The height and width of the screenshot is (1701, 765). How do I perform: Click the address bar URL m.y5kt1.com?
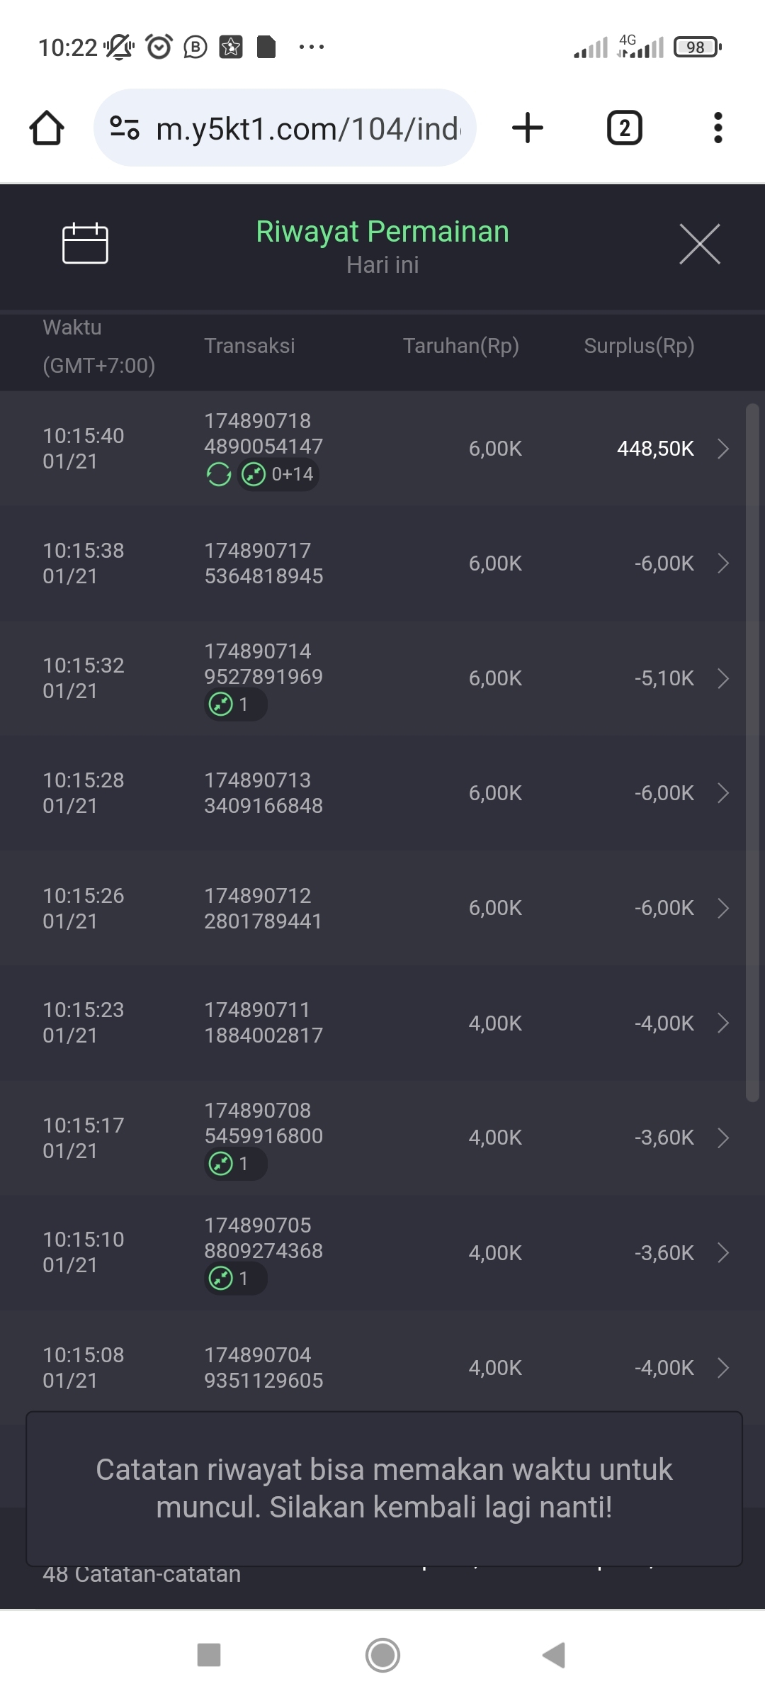point(308,129)
